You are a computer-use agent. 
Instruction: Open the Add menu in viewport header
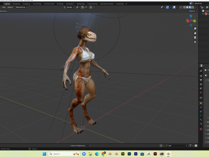click(x=4, y=7)
